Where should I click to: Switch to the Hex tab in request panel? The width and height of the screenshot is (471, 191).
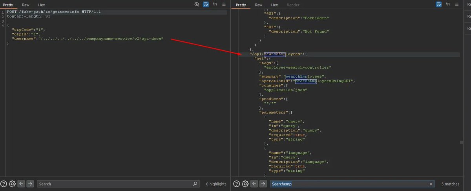point(42,5)
